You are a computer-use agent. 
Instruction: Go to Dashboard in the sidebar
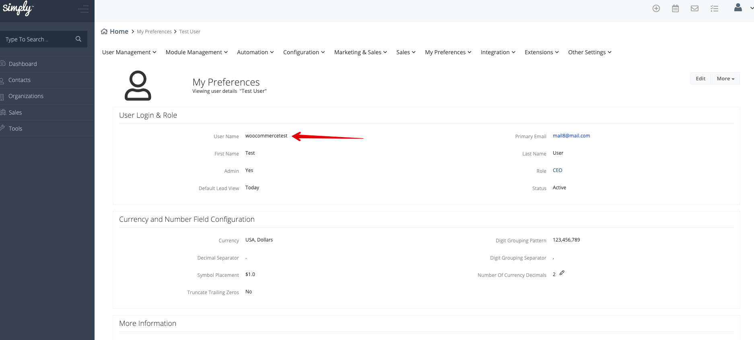tap(23, 64)
